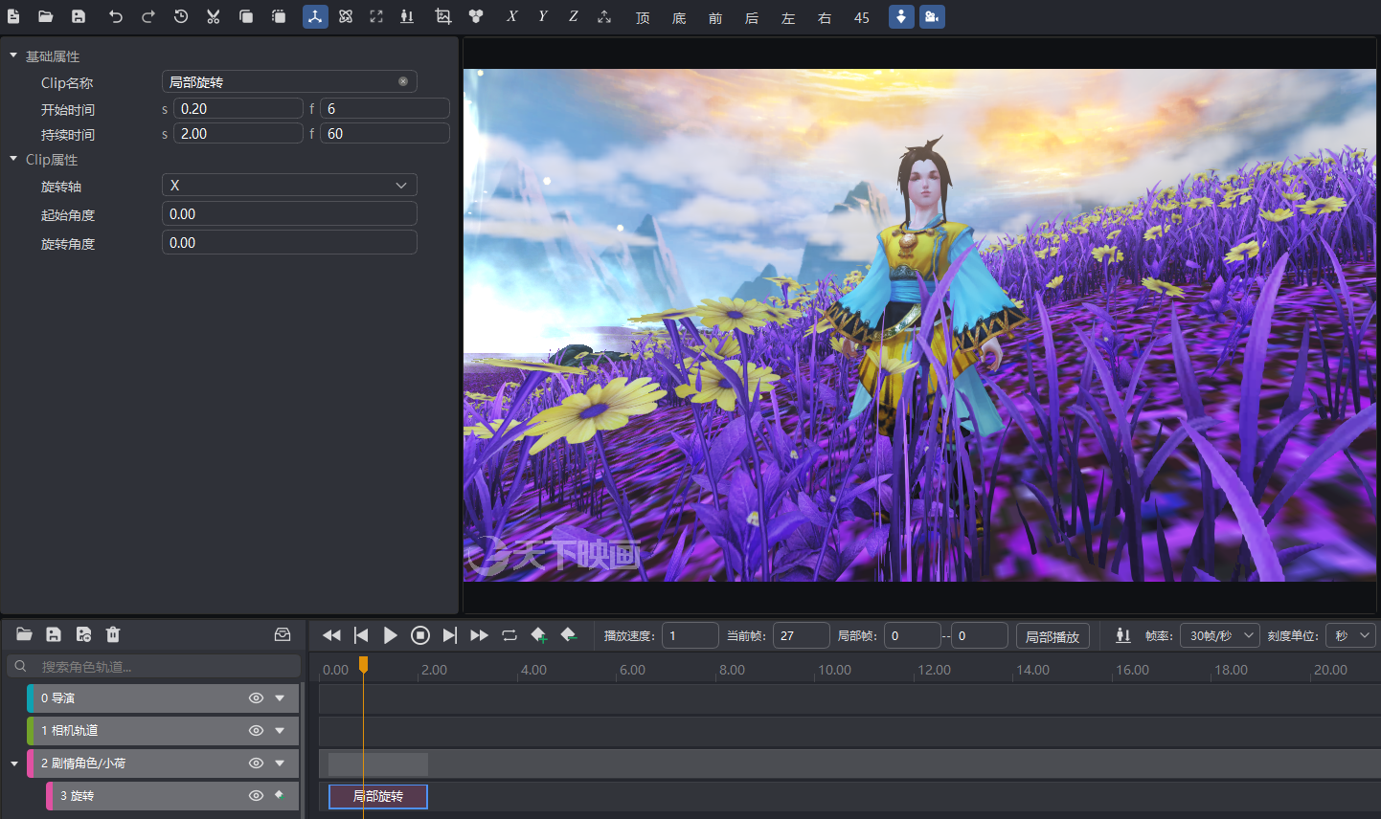Lock to the Y axis
Screen dimensions: 1381x819
pos(543,16)
